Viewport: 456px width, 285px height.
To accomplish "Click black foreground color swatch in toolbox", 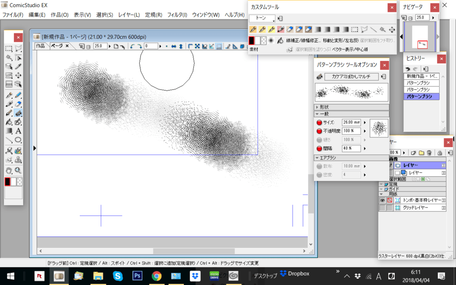I will [8, 182].
